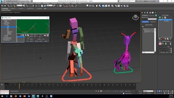
Task: Open the Selection Filter dropdown in toolbar
Action: coord(19,5)
